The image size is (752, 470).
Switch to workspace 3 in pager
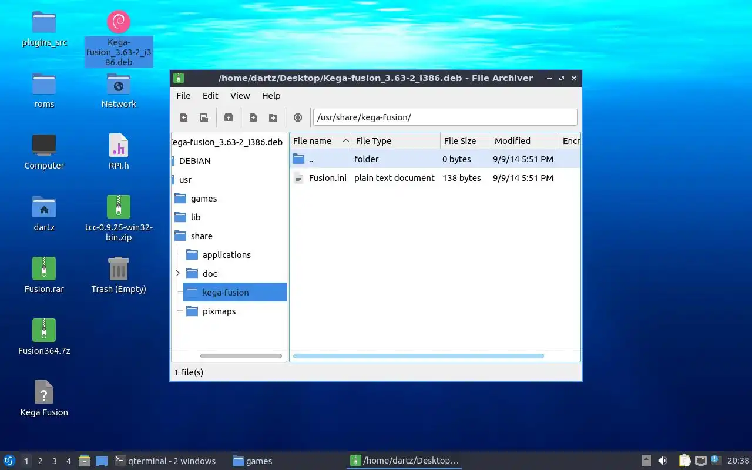coord(54,461)
